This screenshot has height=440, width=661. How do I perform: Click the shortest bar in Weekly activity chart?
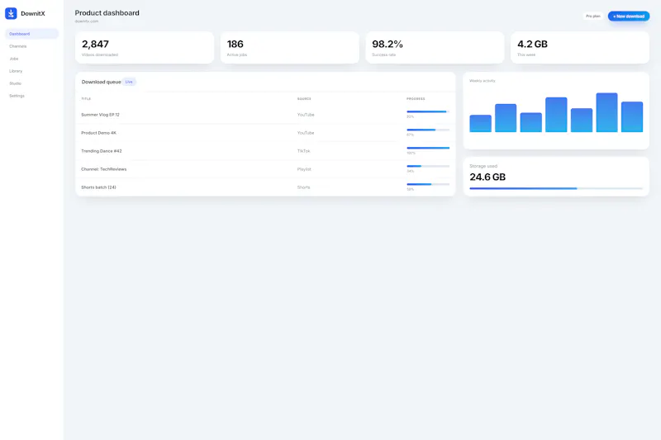coord(480,123)
